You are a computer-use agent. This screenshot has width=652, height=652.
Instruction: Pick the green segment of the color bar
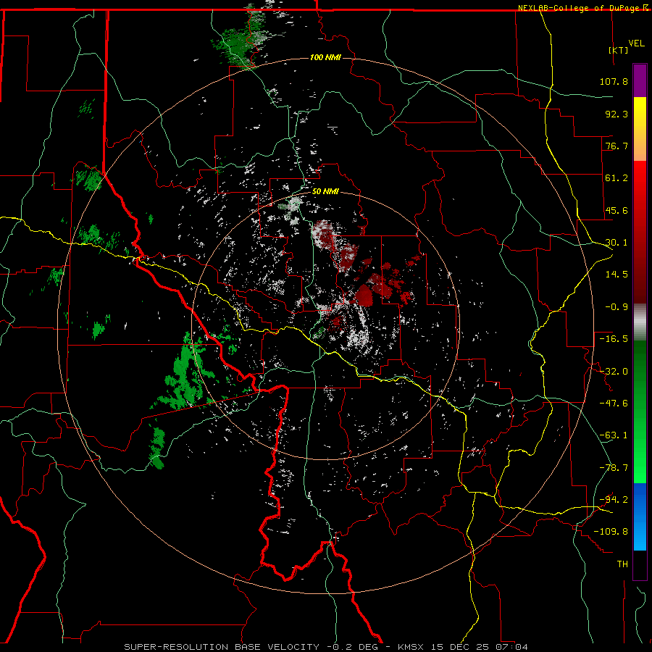(x=640, y=411)
